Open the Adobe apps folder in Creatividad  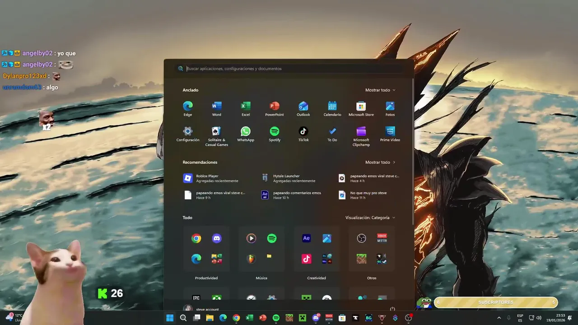(327, 259)
